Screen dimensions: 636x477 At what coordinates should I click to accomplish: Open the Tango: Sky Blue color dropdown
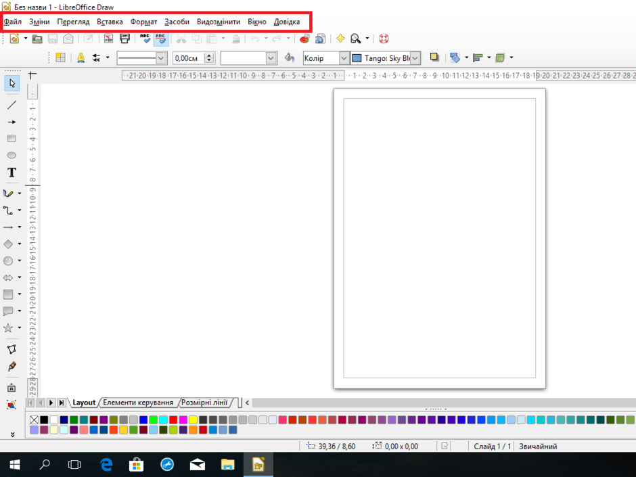(x=386, y=58)
